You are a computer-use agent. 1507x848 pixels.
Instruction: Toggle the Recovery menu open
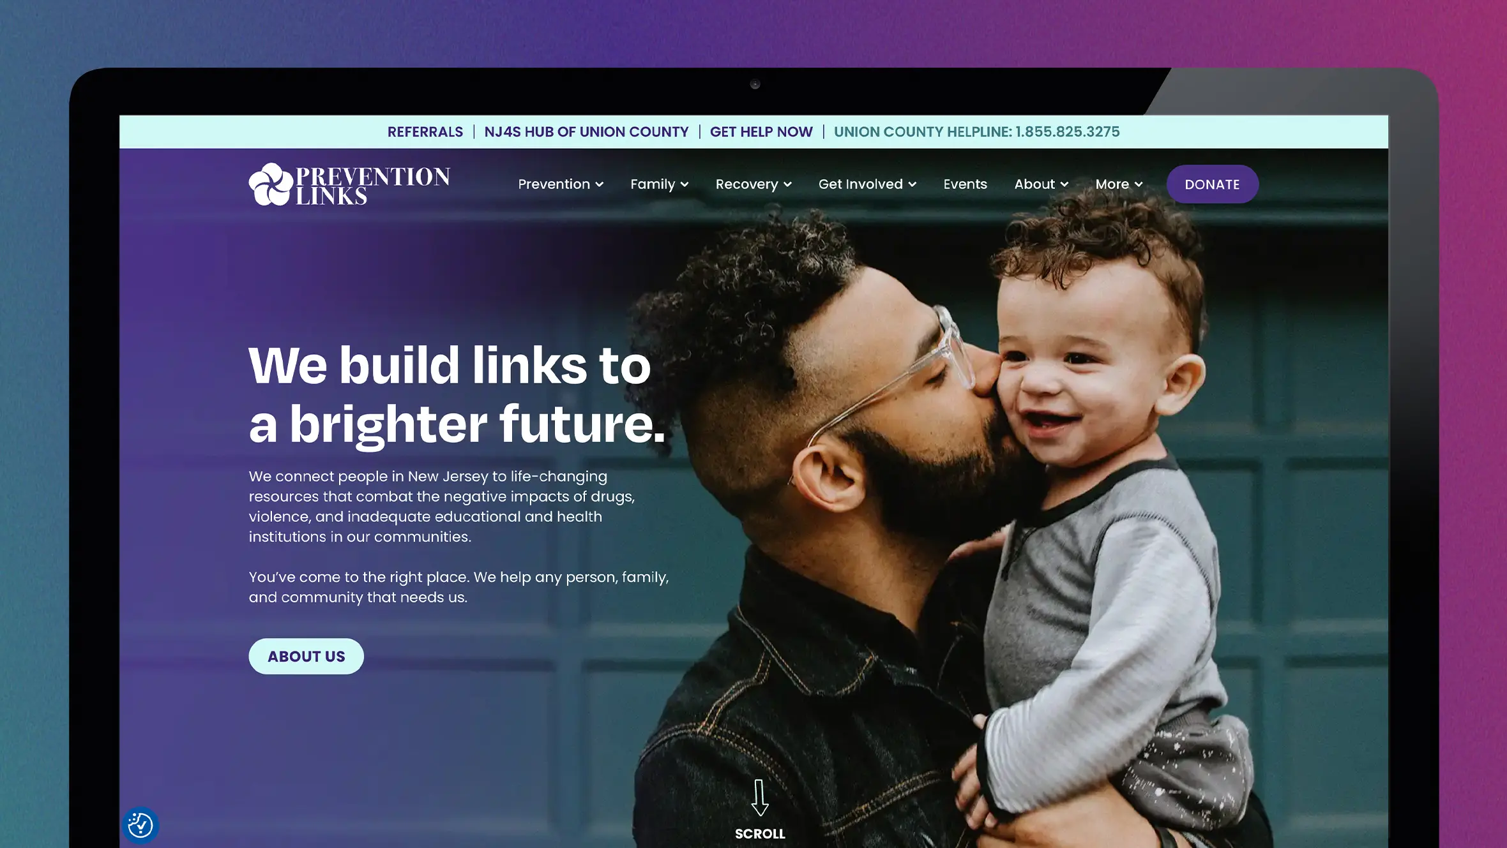(x=753, y=184)
